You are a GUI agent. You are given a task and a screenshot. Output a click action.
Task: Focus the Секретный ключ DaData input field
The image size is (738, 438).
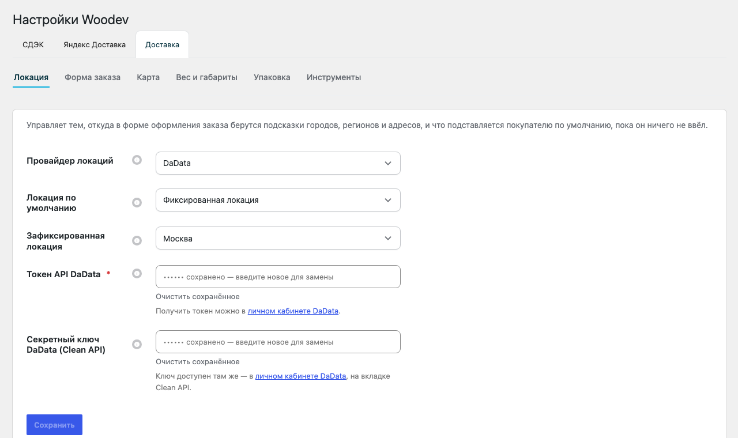(278, 342)
